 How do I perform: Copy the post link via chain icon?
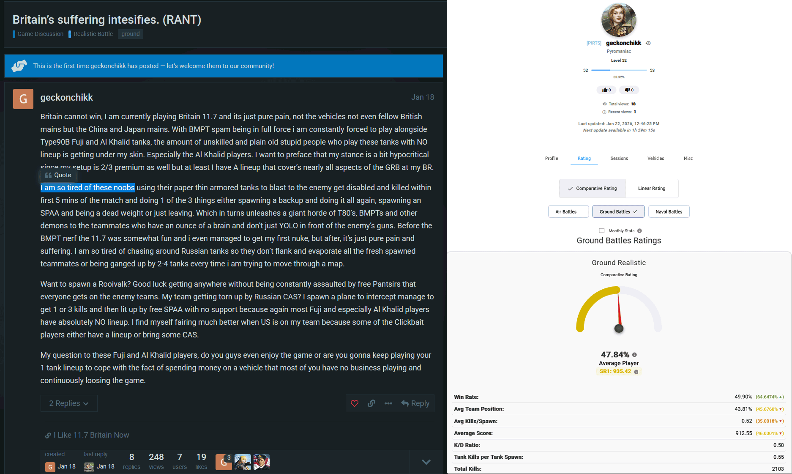[371, 403]
